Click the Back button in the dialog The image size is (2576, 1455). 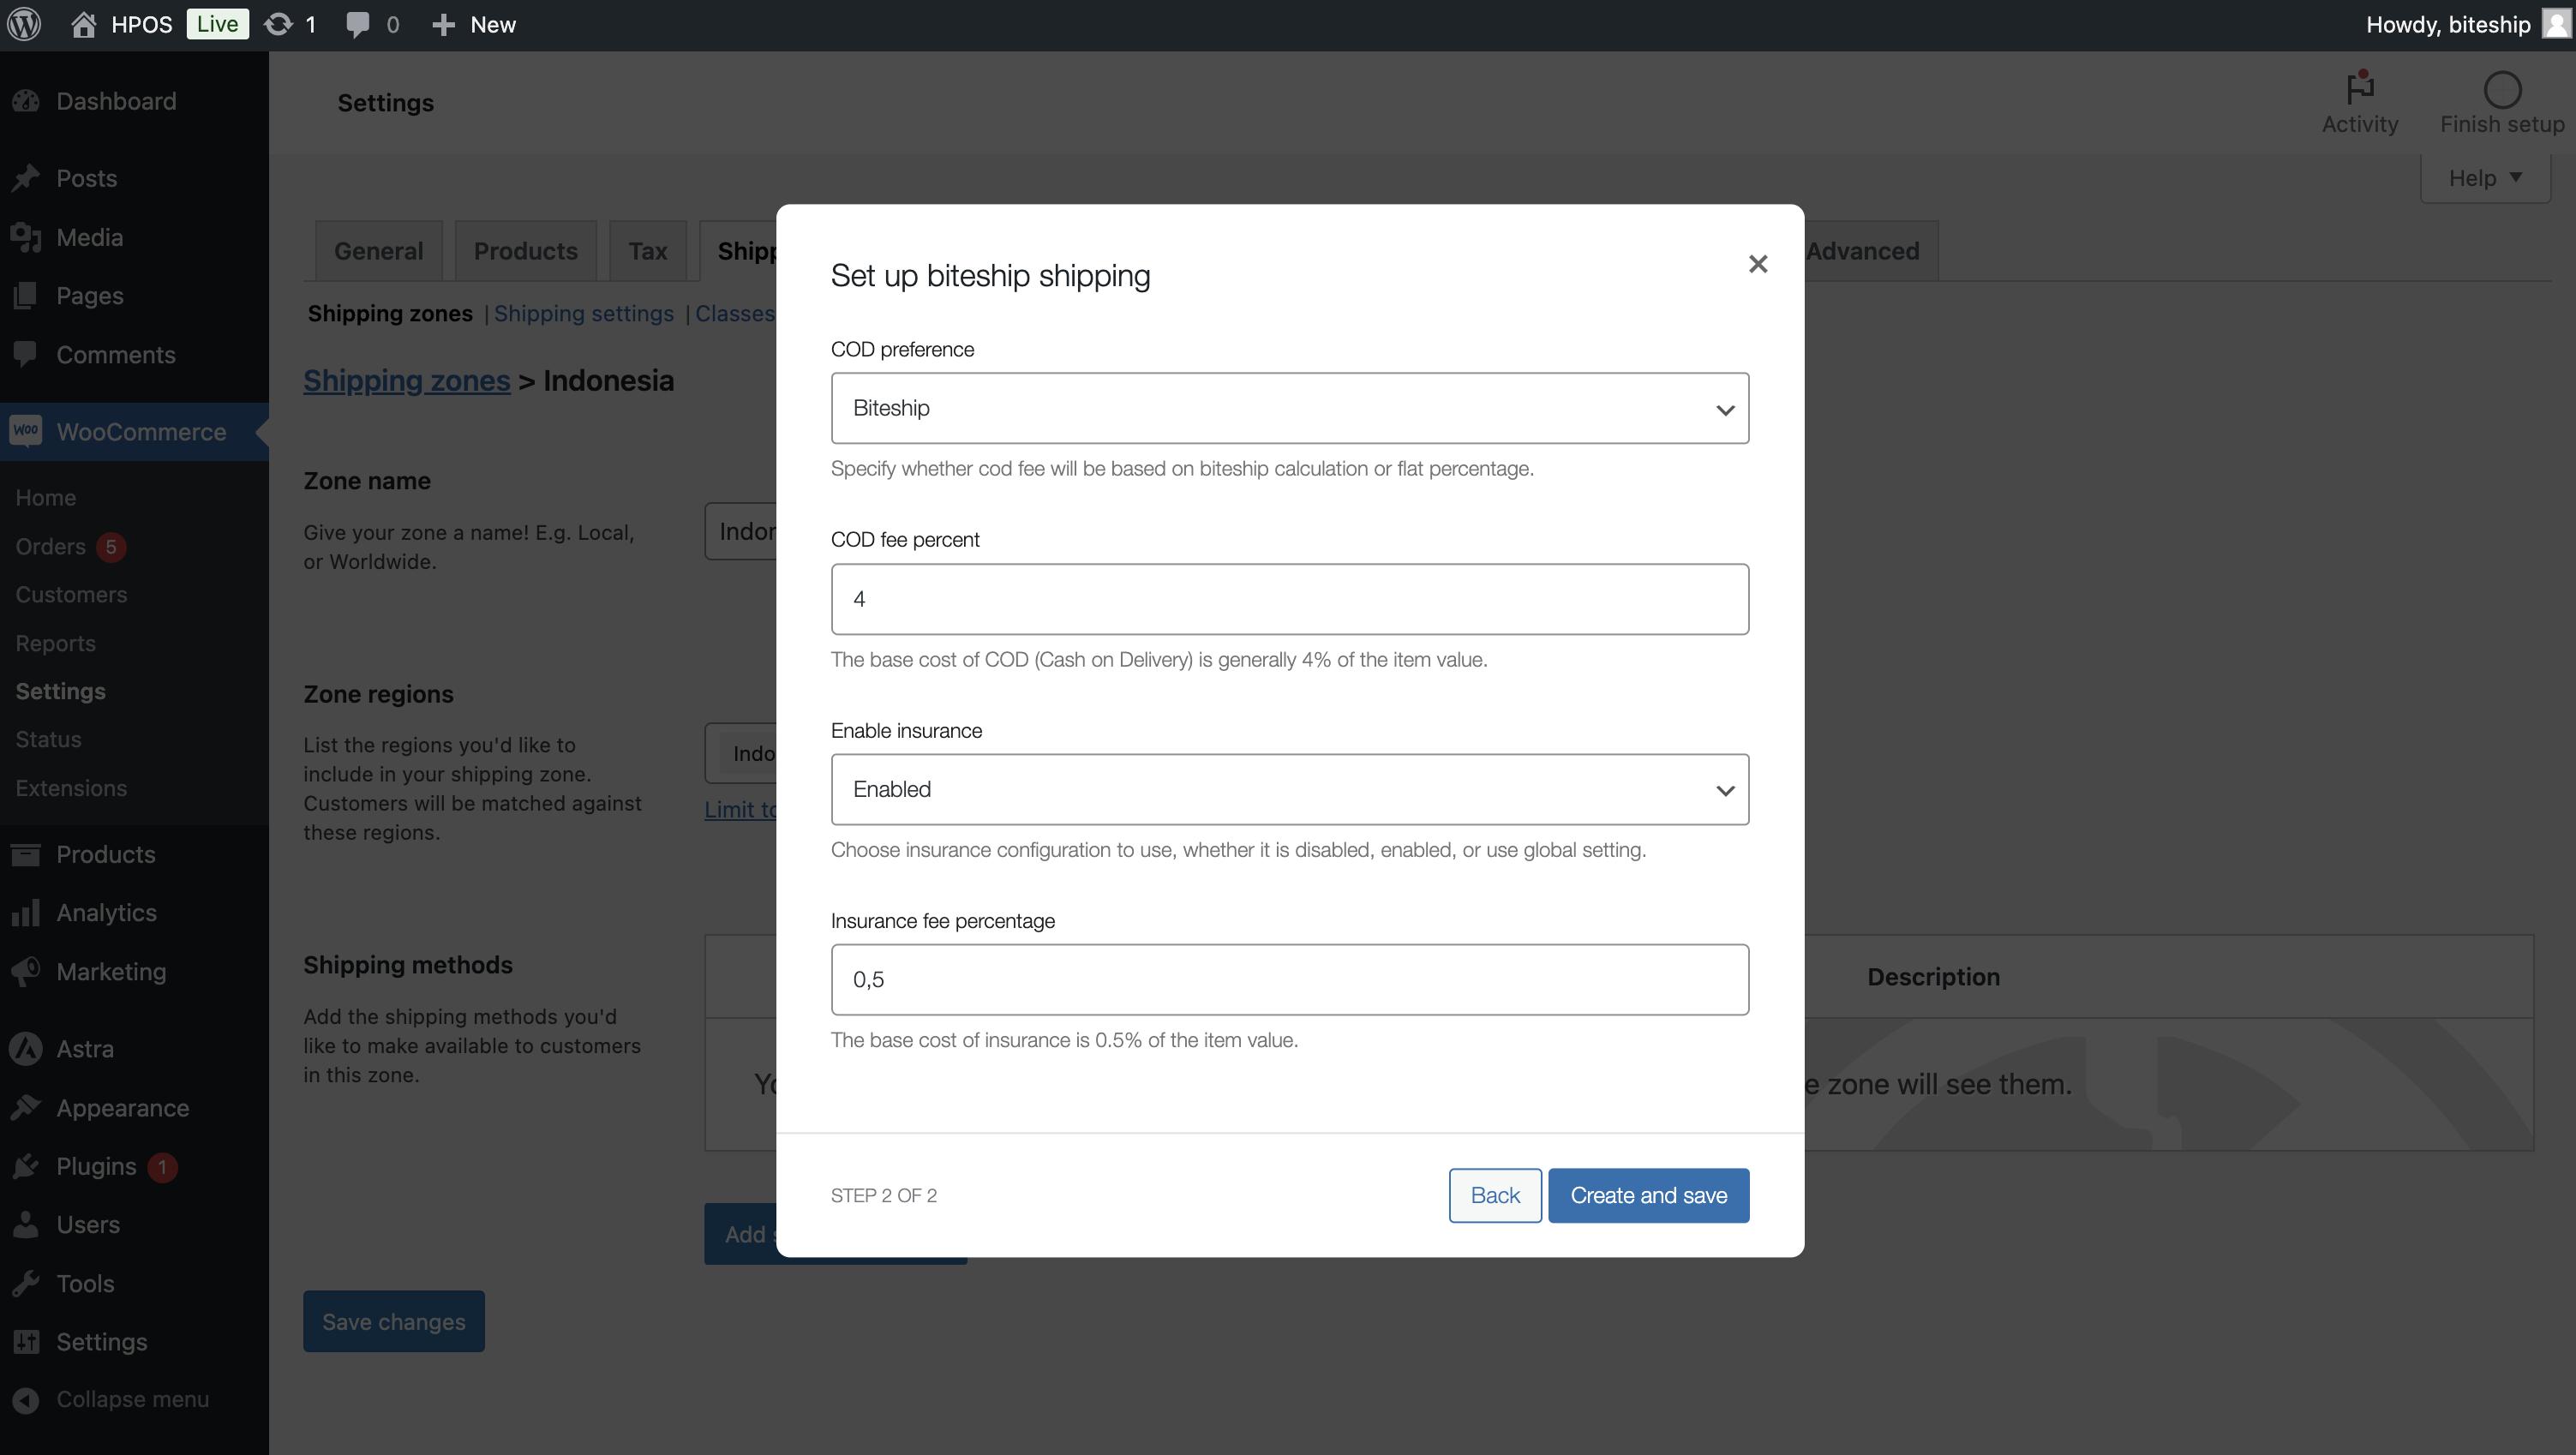(x=1495, y=1195)
